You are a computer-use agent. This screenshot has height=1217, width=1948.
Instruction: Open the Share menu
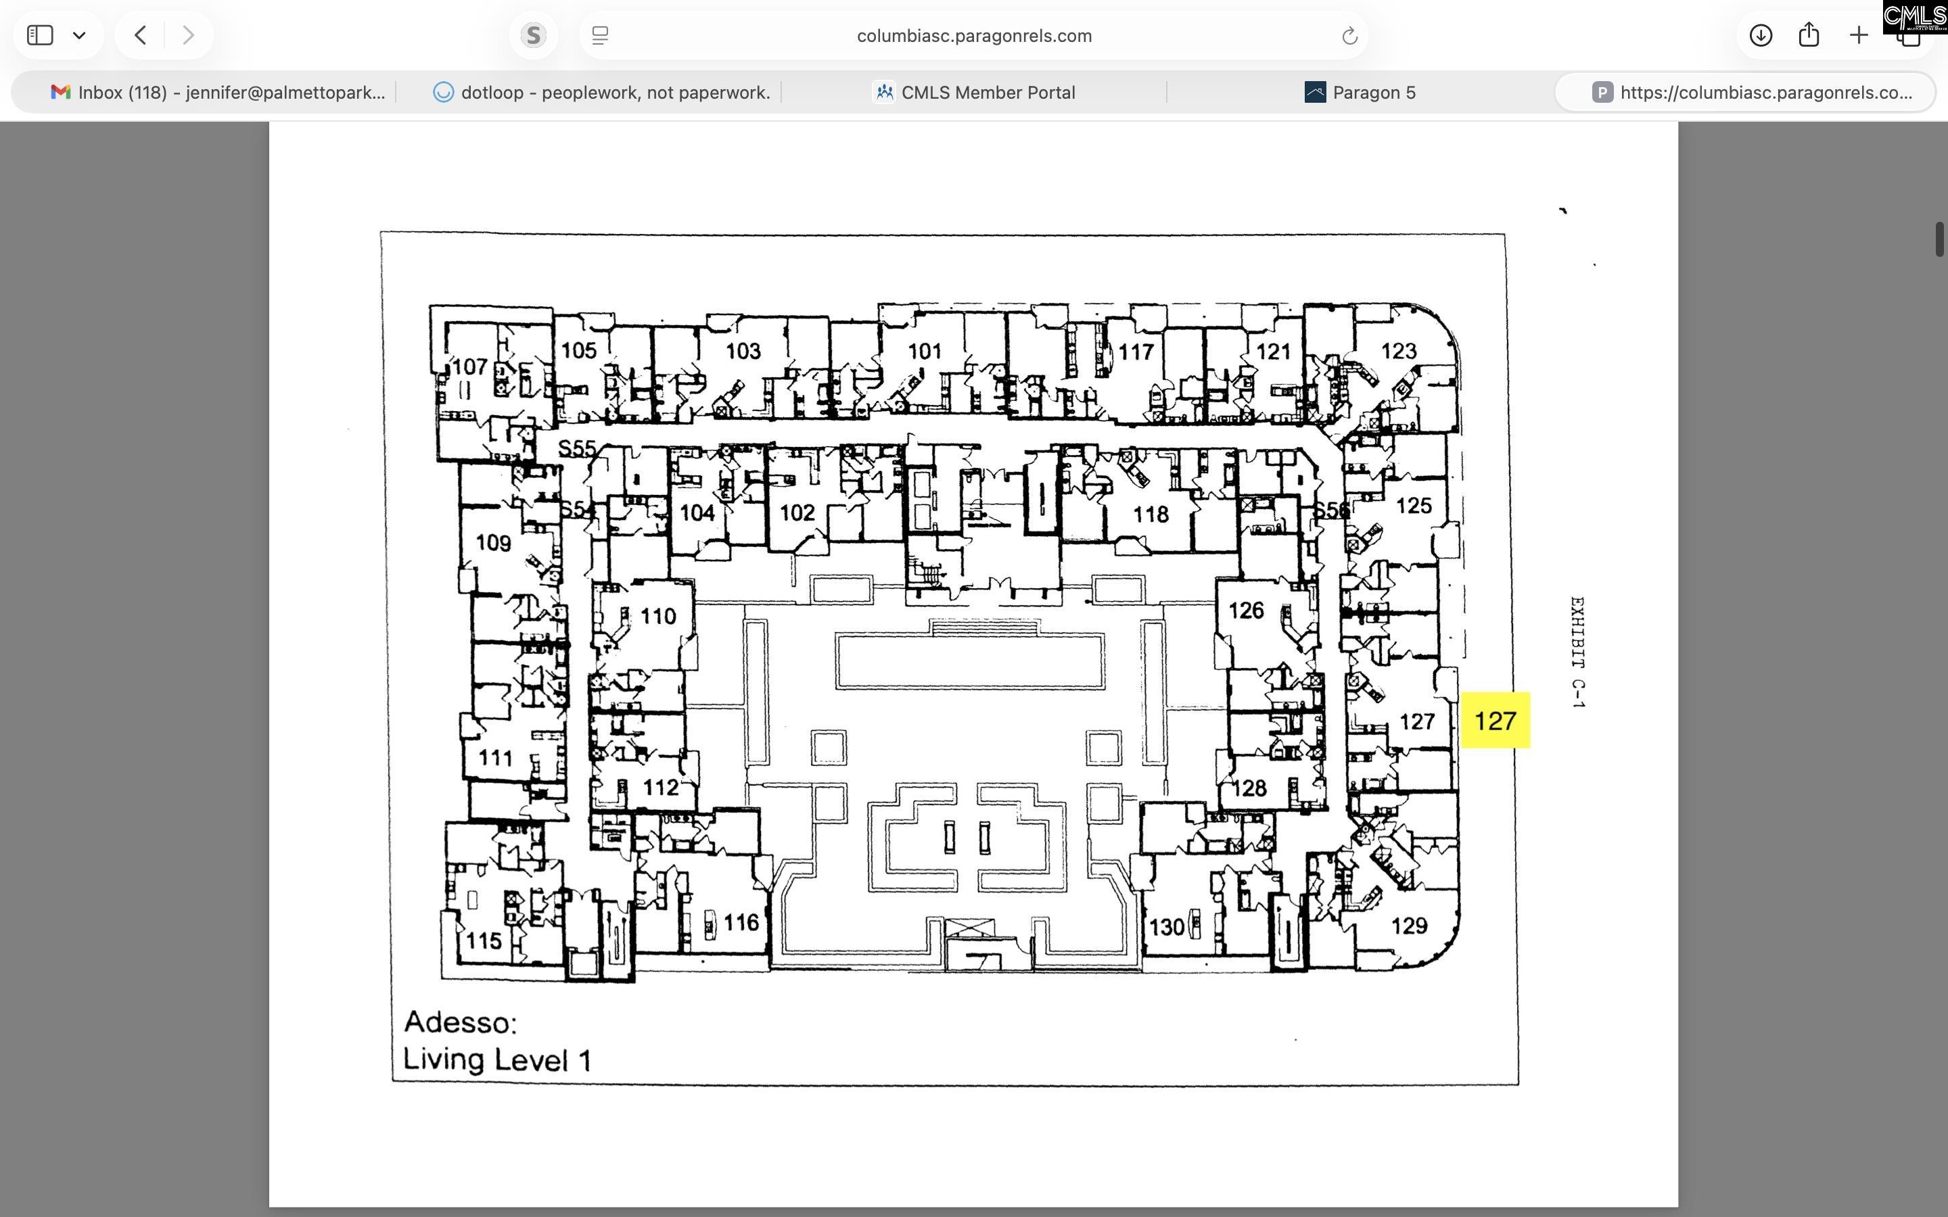1809,34
